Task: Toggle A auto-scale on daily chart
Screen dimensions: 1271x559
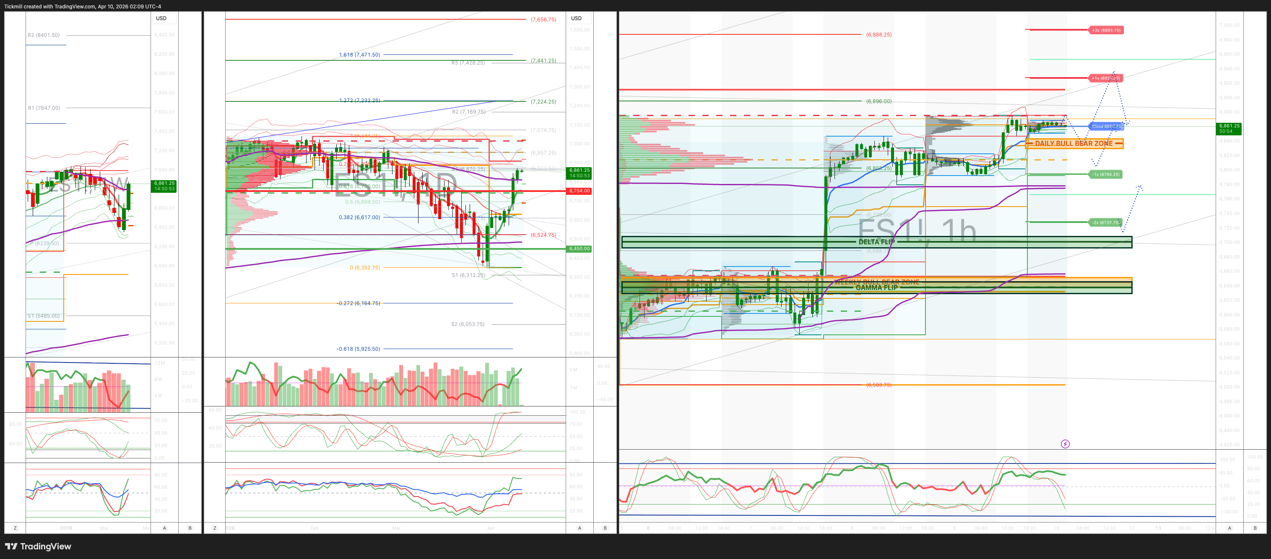Action: tap(580, 528)
